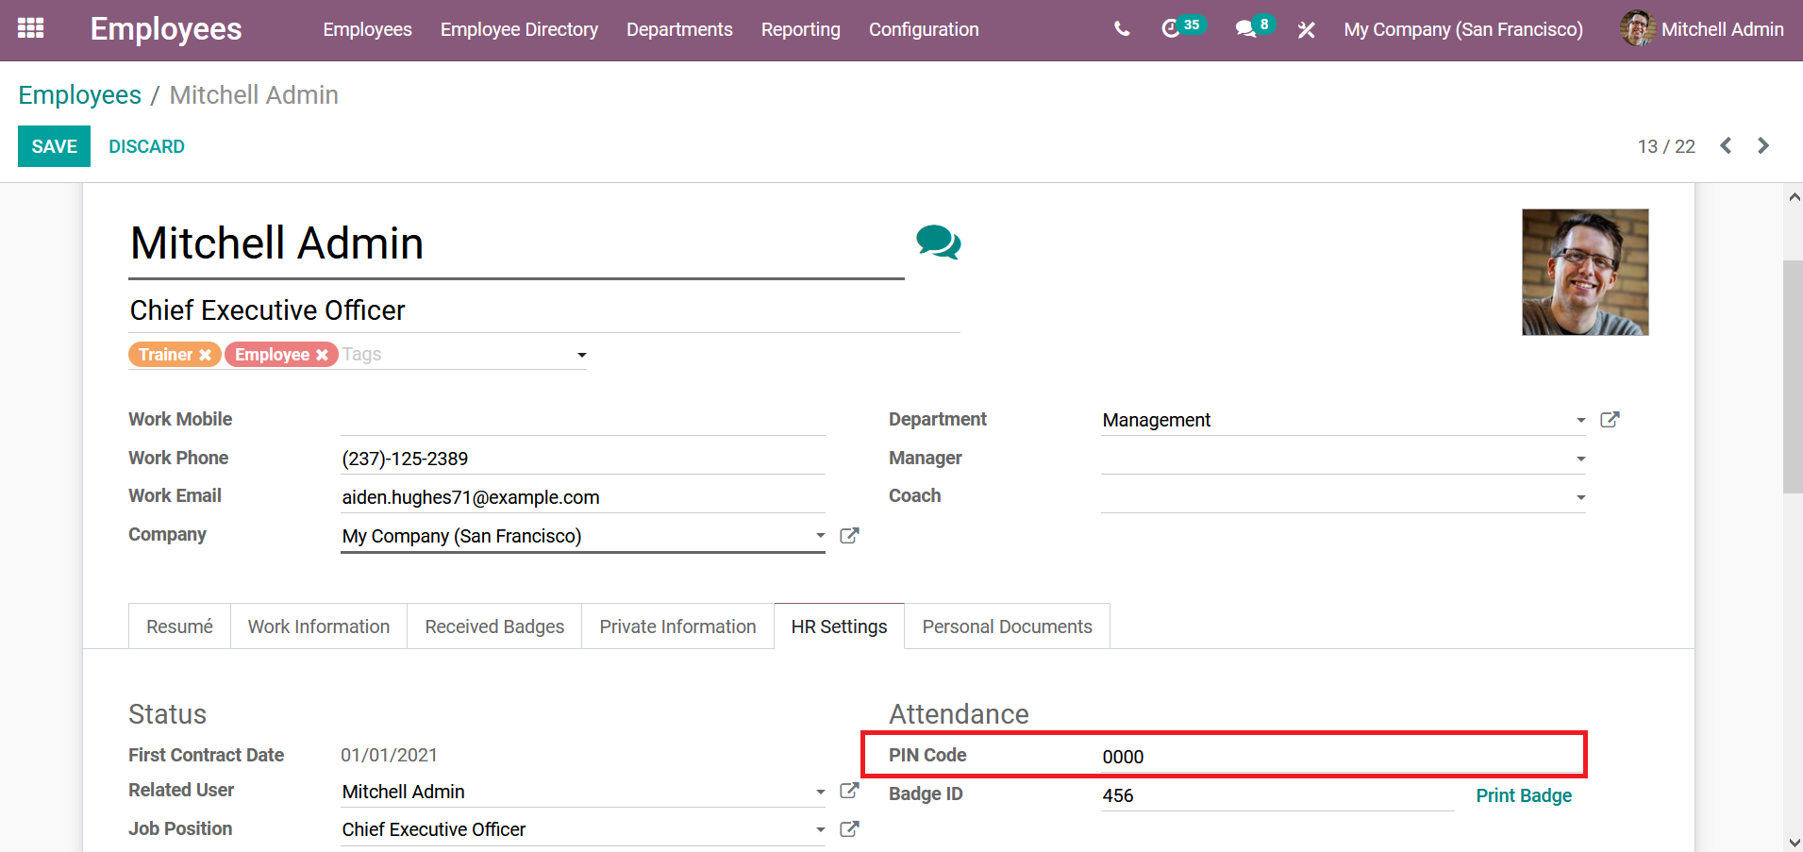Expand the Job Position dropdown
Image resolution: width=1803 pixels, height=852 pixels.
tap(820, 829)
